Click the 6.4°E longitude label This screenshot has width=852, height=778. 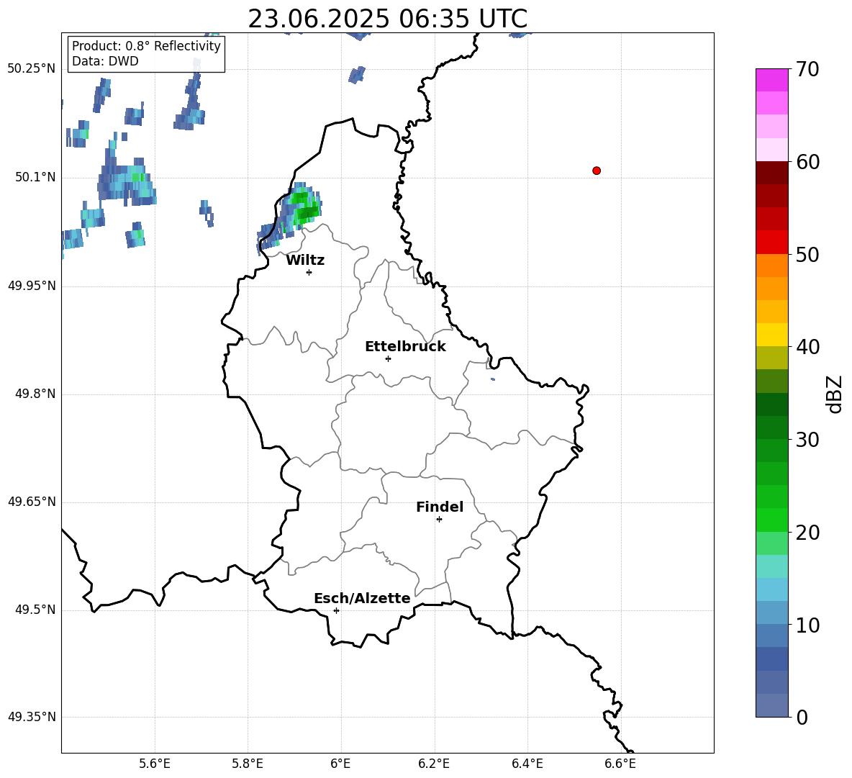tap(527, 764)
